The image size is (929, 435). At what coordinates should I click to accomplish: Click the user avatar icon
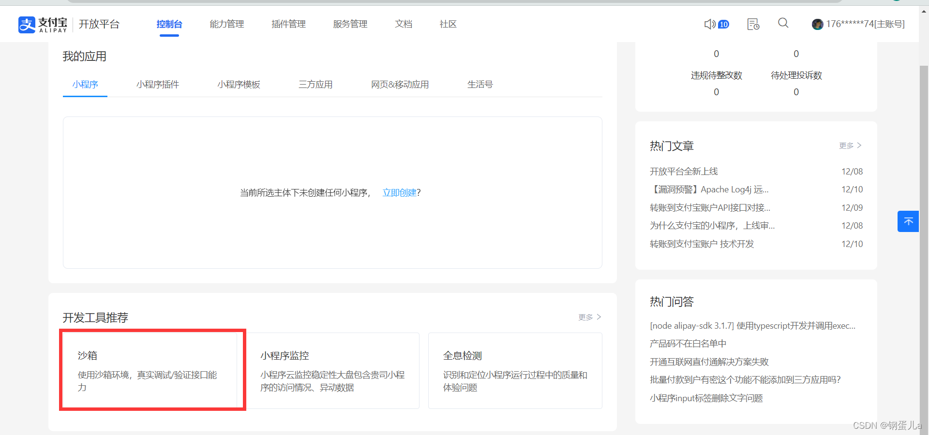tap(818, 24)
